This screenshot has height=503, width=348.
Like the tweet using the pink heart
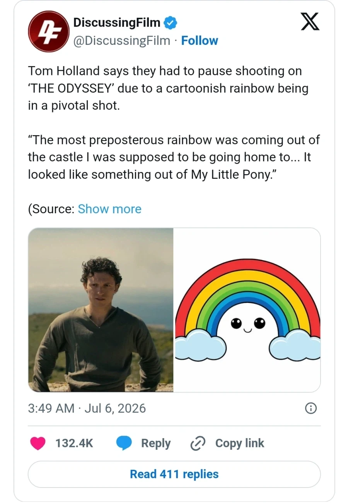pos(38,444)
